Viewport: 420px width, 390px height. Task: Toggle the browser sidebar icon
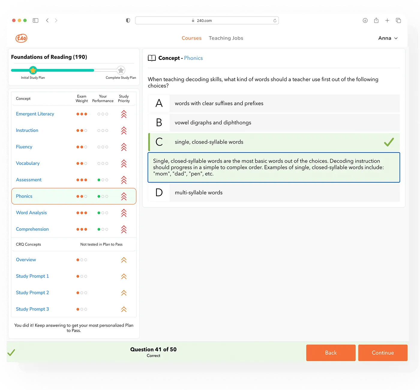(x=35, y=20)
